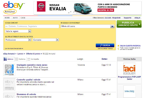
Task: Open the faci Vetrina Italia logo
Action: click(129, 69)
